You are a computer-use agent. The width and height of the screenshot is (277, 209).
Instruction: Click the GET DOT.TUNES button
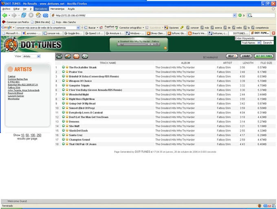pos(264,56)
